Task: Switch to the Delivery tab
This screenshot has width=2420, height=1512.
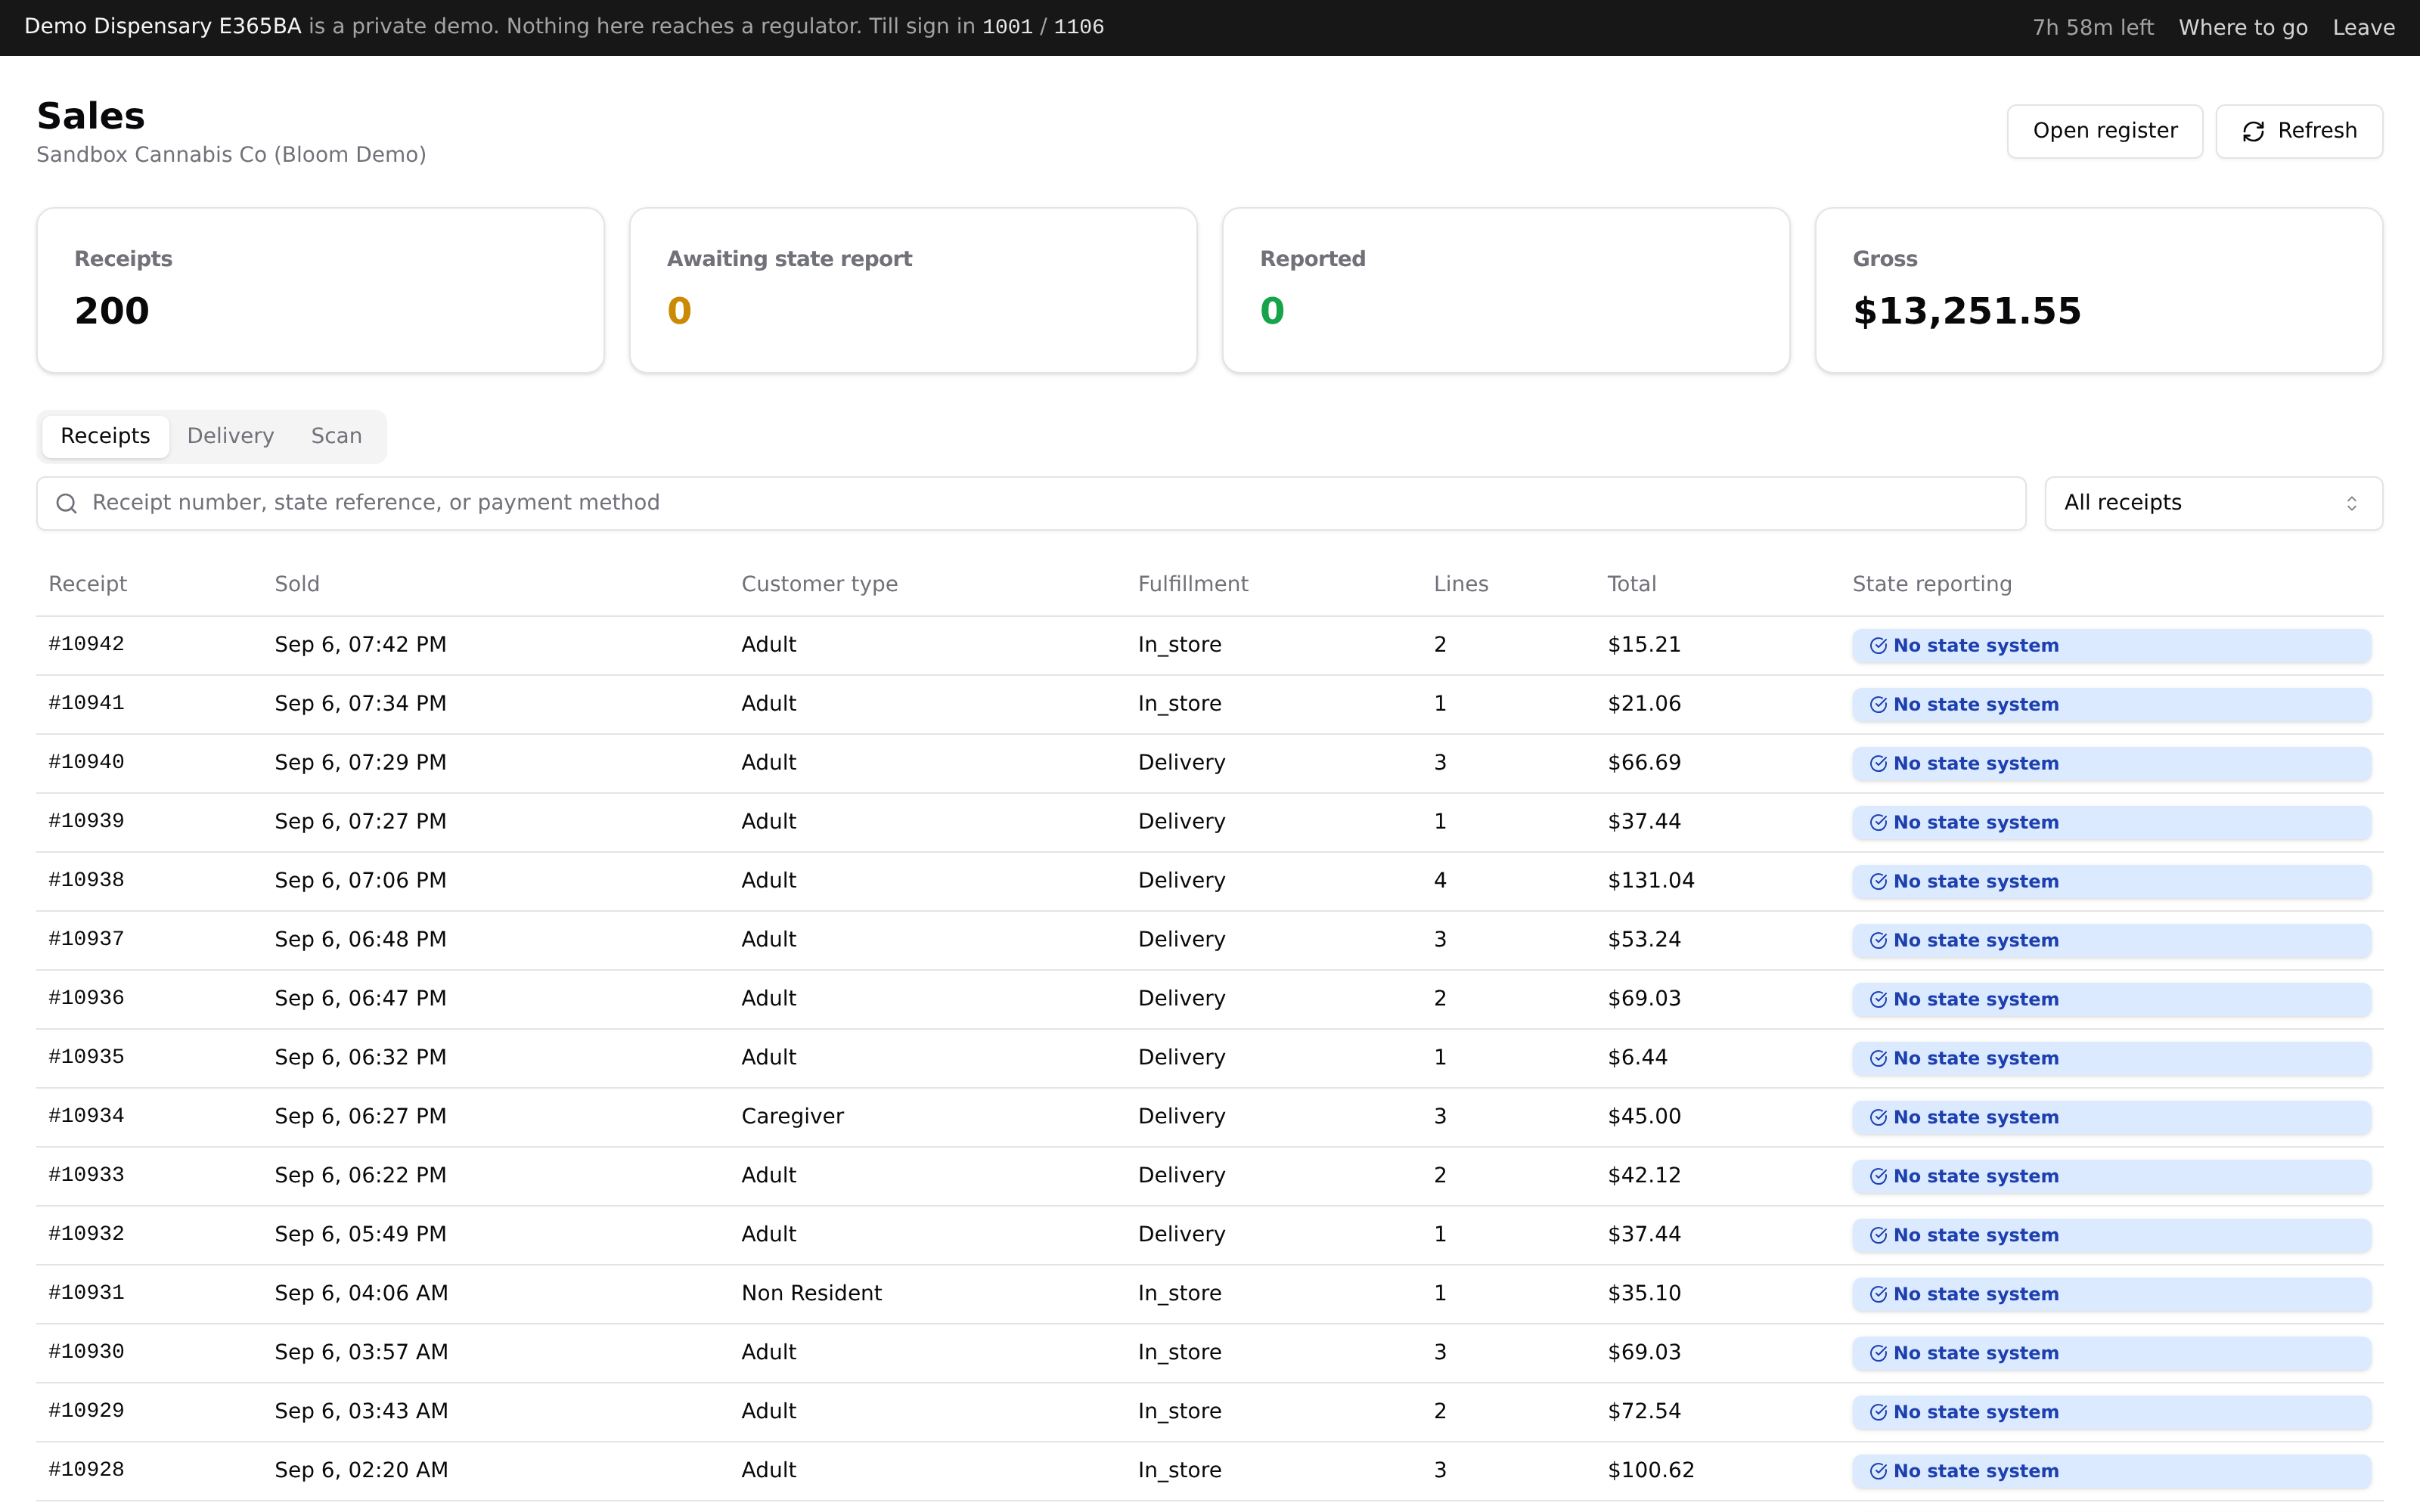Action: (x=230, y=436)
